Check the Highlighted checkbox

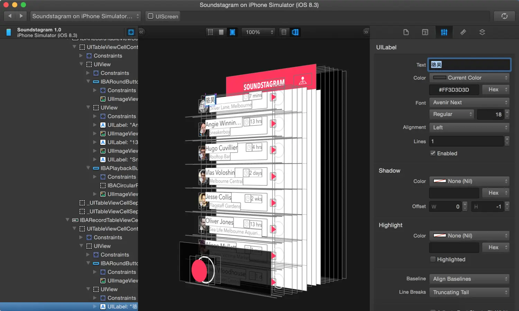tap(433, 259)
